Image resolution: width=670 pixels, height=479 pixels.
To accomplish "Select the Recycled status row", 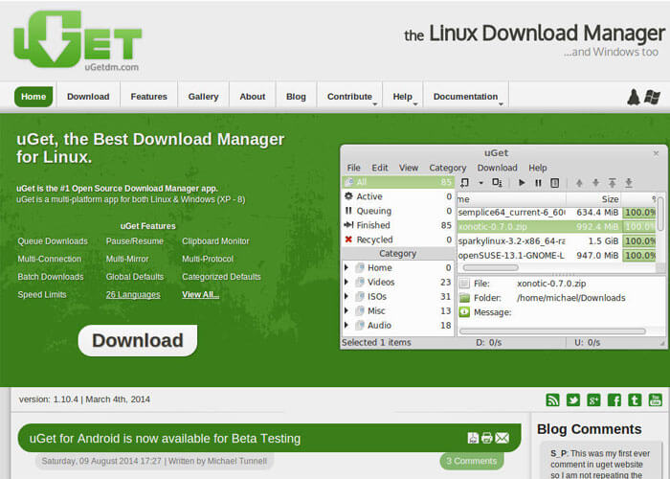I will [x=398, y=239].
